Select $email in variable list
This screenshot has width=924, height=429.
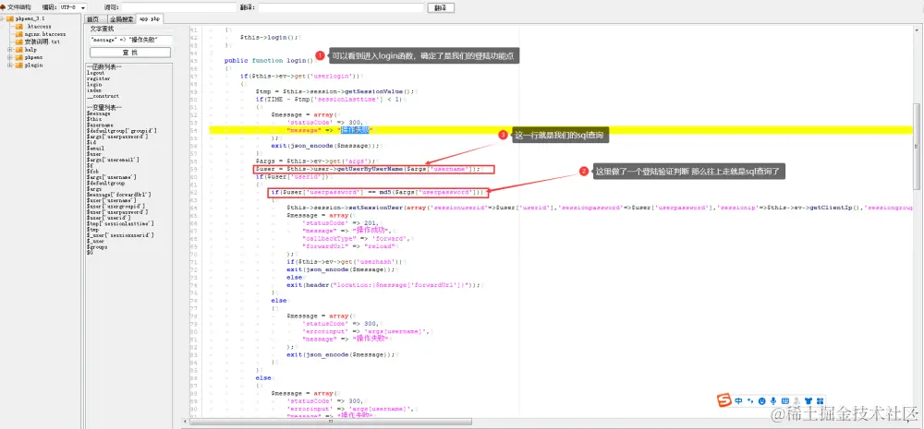[x=95, y=148]
